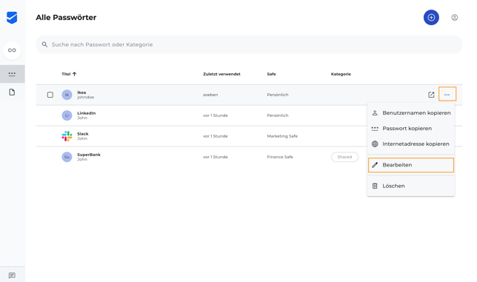Toggle the three-dots menu on ikea row
This screenshot has width=477, height=282.
click(x=447, y=94)
